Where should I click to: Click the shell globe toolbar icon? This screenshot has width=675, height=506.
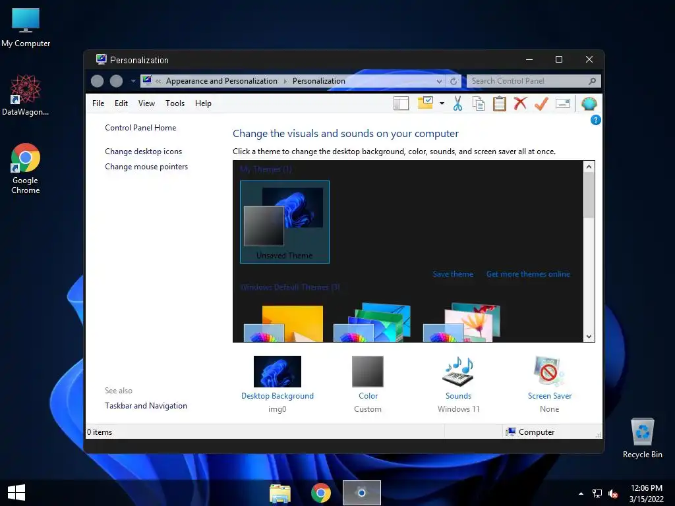pos(589,103)
